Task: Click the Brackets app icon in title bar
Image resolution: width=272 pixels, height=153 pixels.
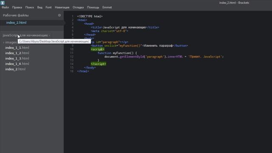Action: (x=3, y=3)
